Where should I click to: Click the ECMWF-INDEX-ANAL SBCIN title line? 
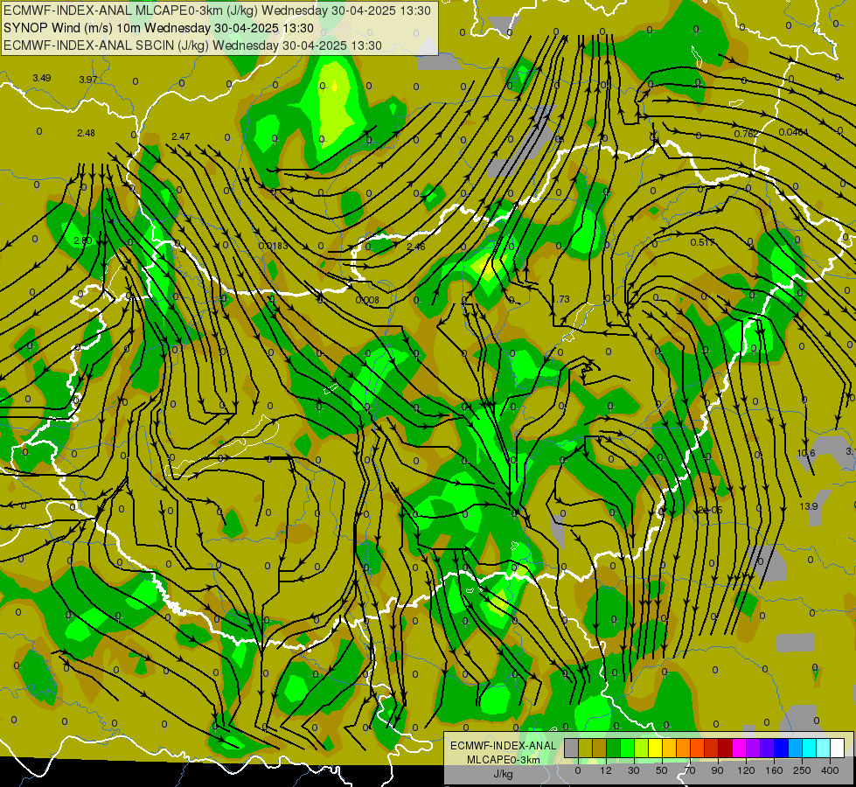(x=192, y=45)
